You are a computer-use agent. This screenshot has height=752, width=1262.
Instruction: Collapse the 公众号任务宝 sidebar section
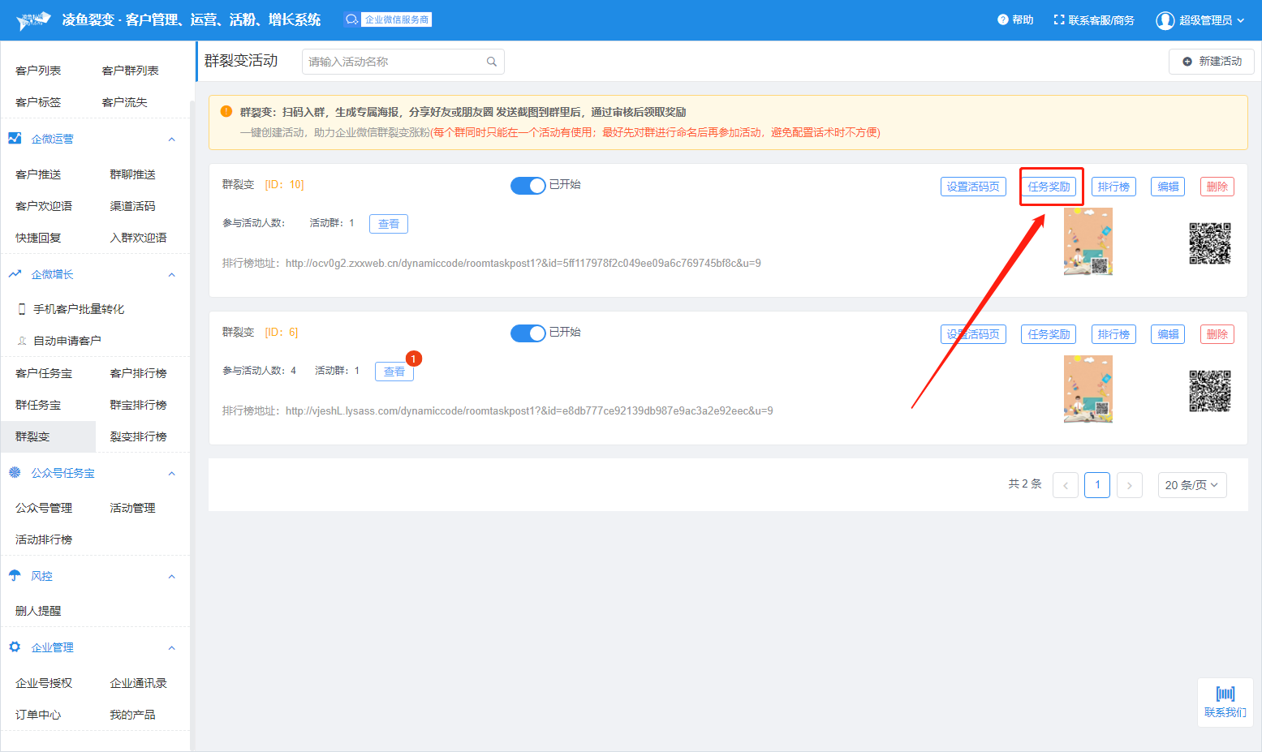(x=171, y=474)
